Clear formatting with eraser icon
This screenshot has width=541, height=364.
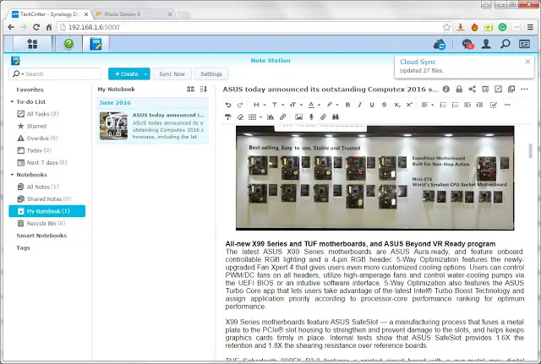pos(240,117)
